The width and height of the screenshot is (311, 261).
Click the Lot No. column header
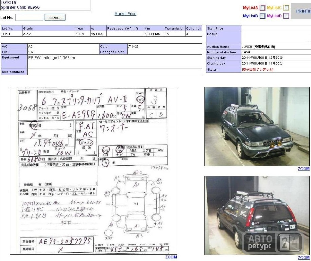coord(12,29)
